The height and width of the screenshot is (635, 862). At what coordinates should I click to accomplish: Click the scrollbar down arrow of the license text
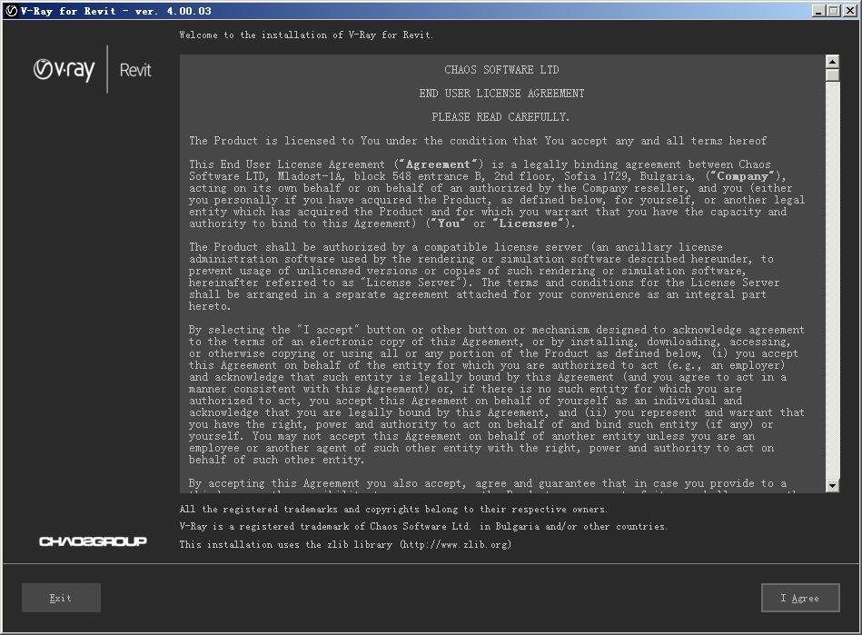click(832, 485)
